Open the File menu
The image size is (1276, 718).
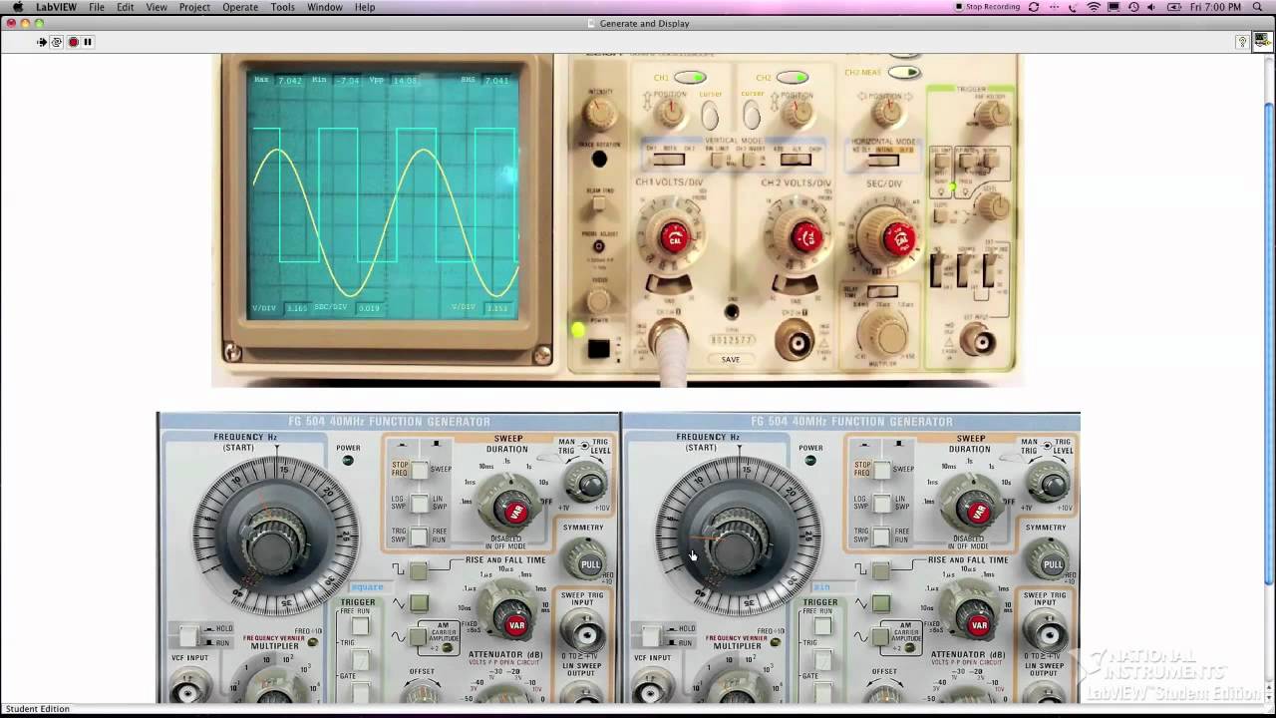point(97,7)
